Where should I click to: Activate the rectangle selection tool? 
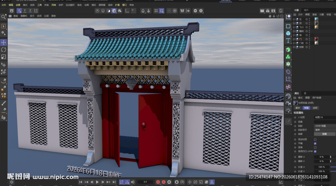(3, 26)
